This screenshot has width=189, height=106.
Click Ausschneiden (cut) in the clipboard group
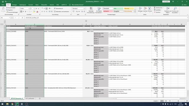pyautogui.click(x=11, y=8)
